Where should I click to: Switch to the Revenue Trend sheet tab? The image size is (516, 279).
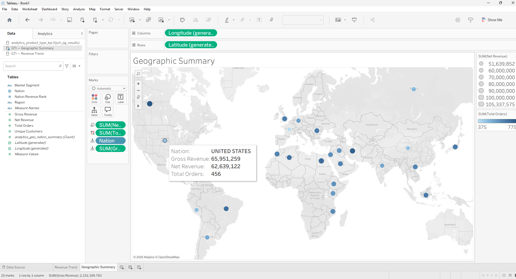click(66, 267)
